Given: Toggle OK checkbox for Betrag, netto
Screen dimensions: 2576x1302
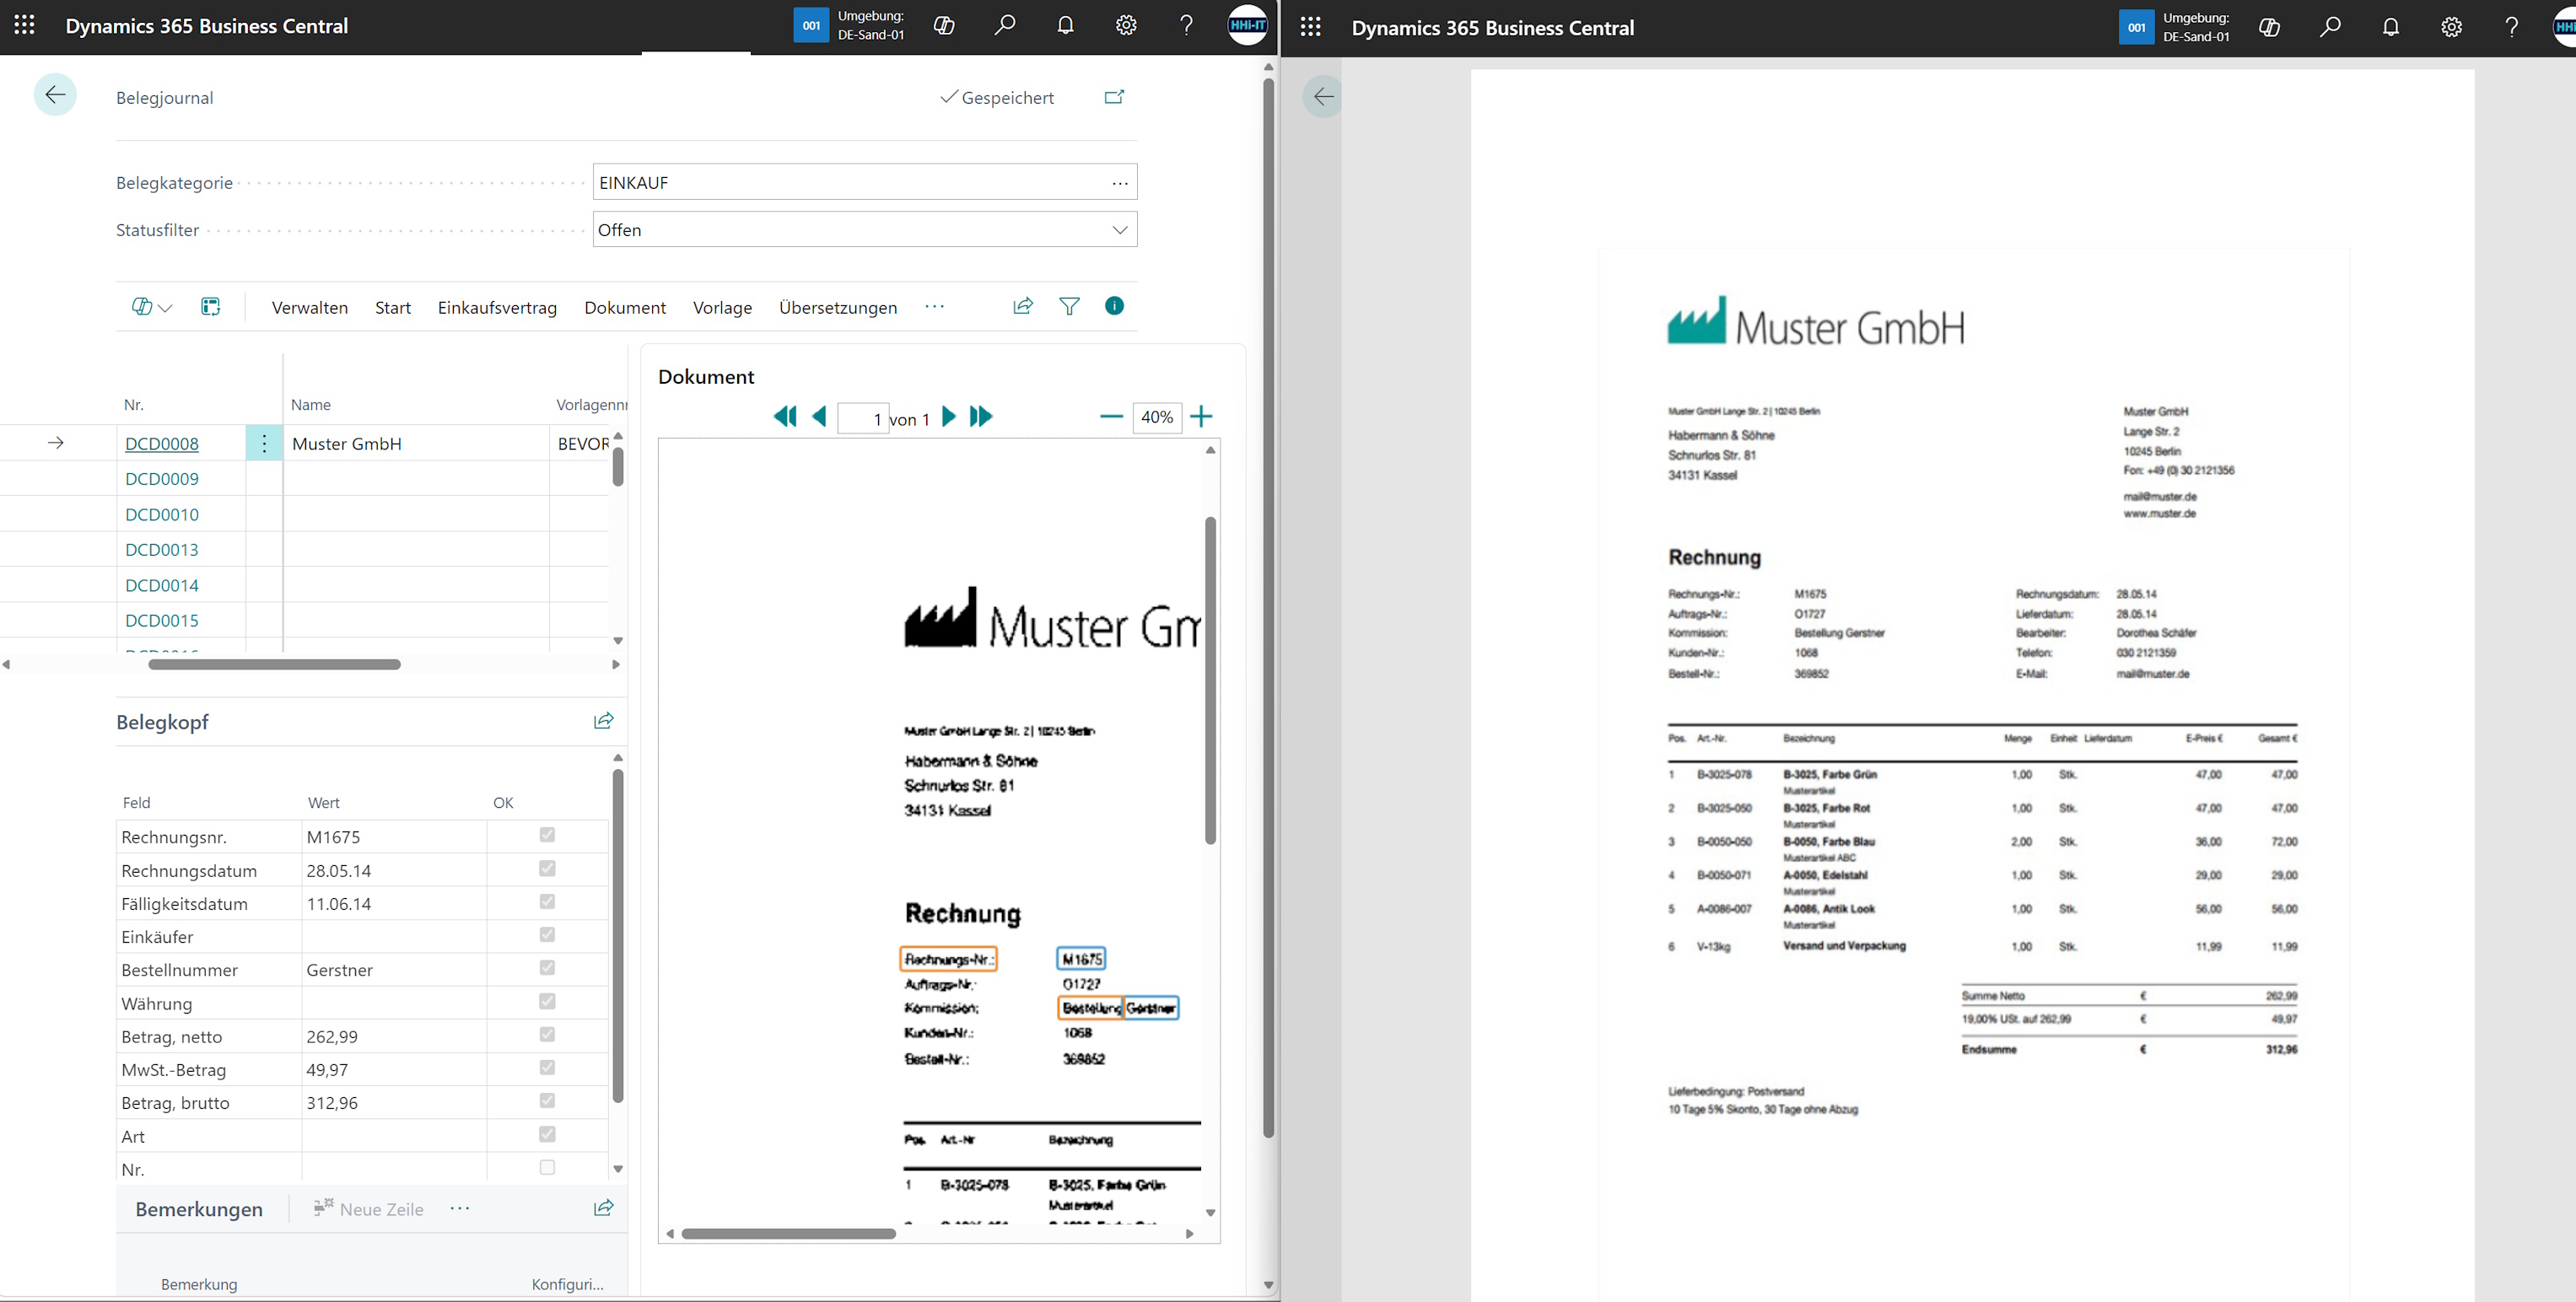Looking at the screenshot, I should click(547, 1034).
